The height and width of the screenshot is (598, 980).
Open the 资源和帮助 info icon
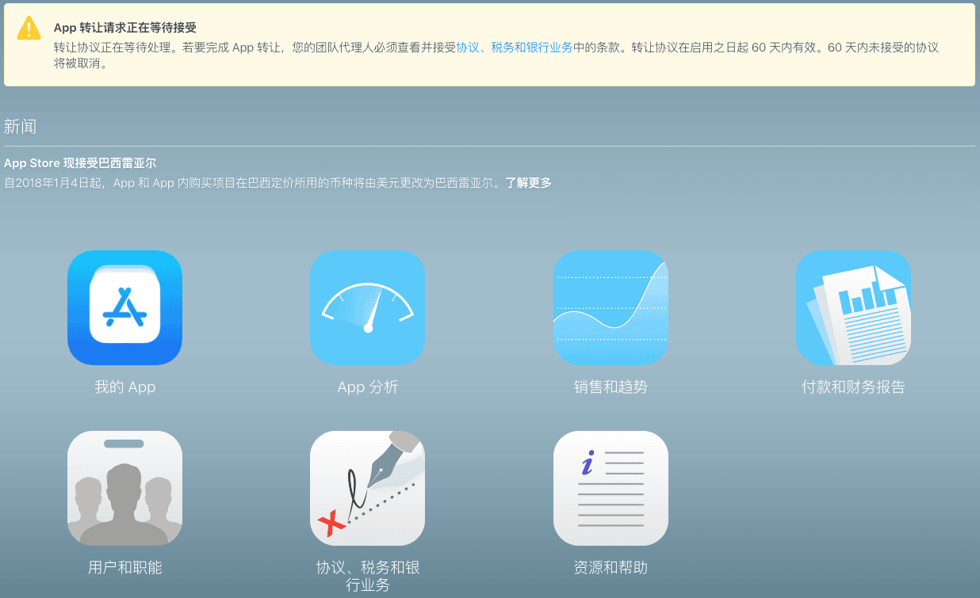click(611, 488)
